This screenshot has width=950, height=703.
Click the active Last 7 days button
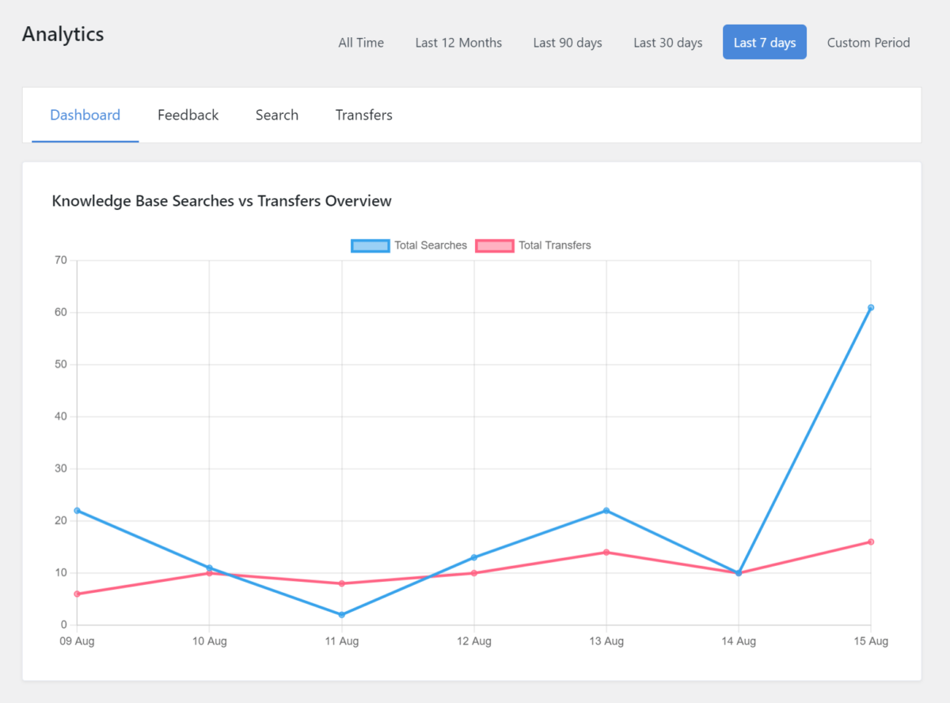click(x=764, y=43)
